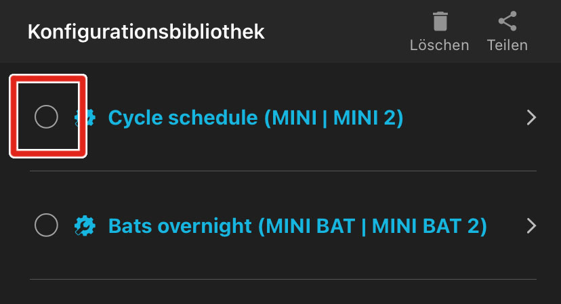Image resolution: width=561 pixels, height=304 pixels.
Task: Tap the trash can icon
Action: (x=440, y=22)
